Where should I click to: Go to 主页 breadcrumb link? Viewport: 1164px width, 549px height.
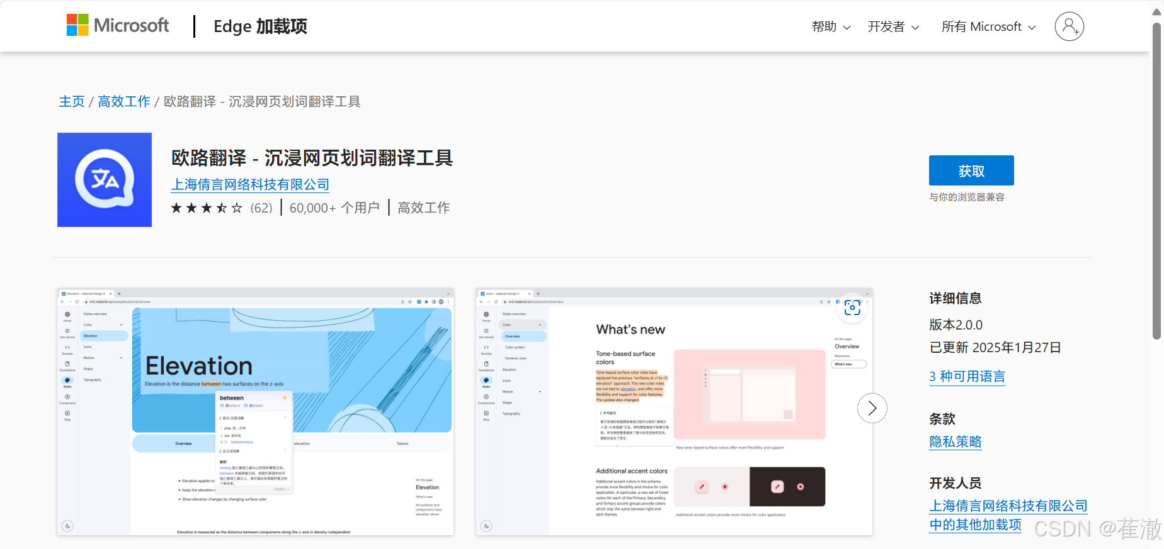[x=72, y=101]
